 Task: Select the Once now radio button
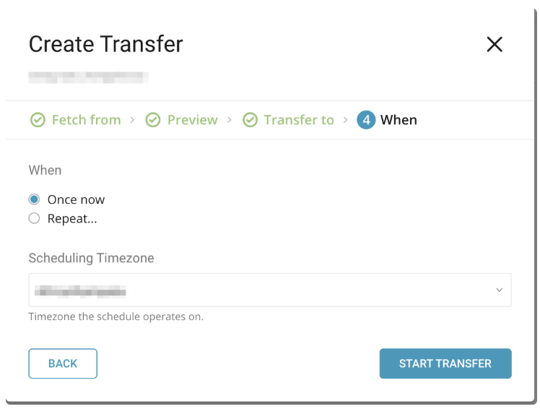(34, 199)
